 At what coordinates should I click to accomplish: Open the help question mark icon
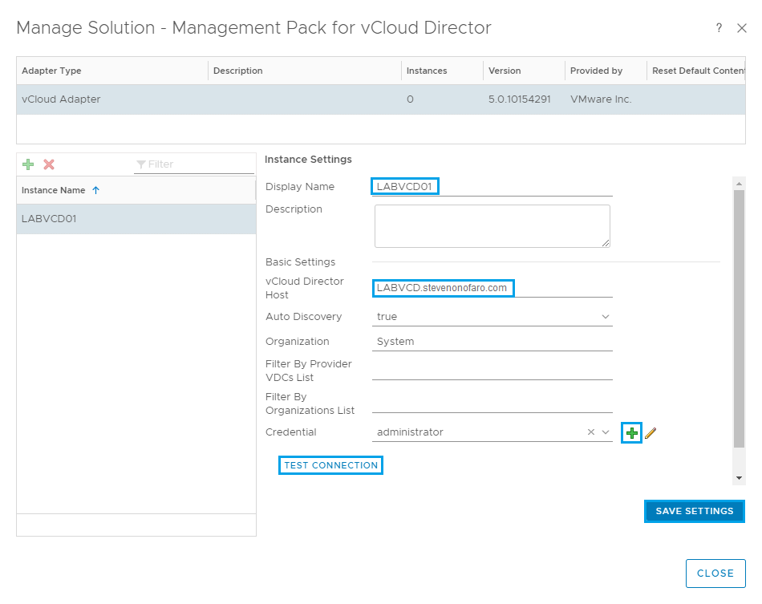click(x=719, y=28)
